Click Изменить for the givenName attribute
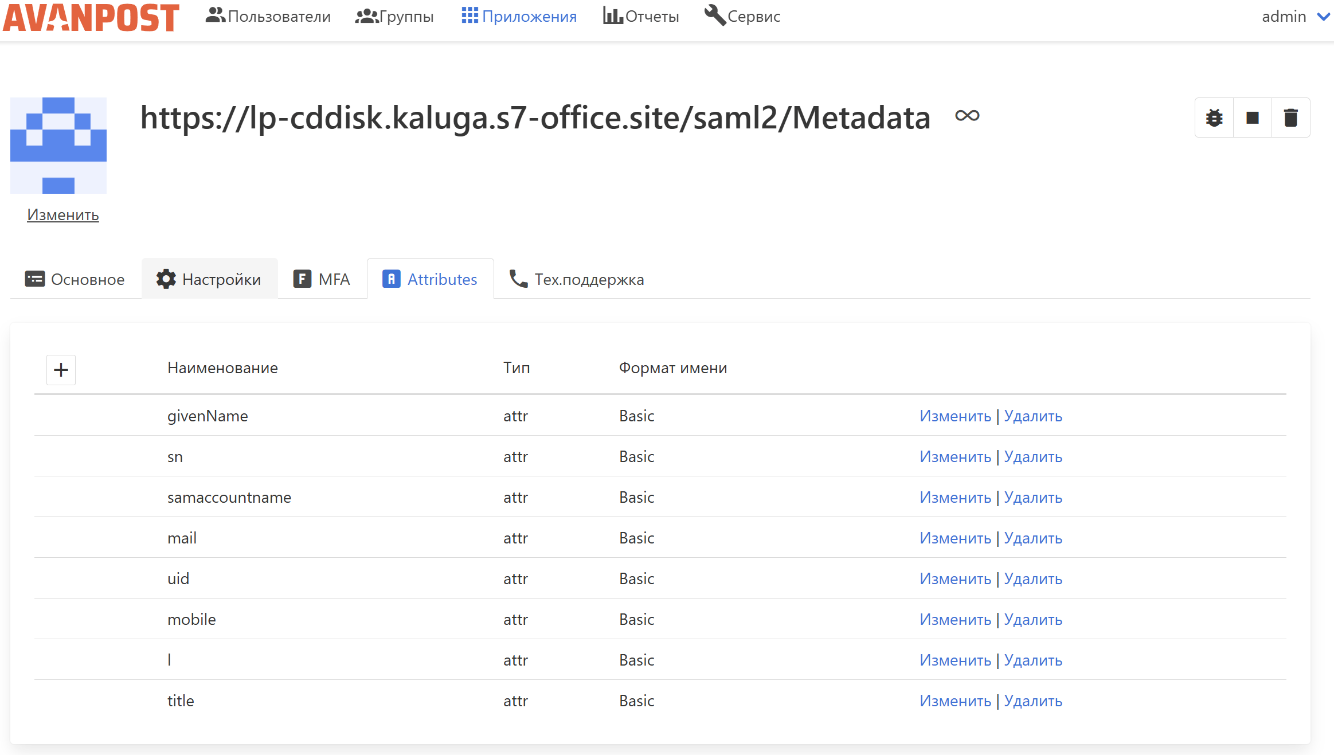 coord(955,416)
